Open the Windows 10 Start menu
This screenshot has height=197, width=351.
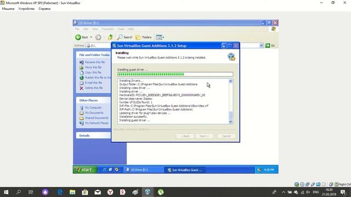[x=6, y=192]
